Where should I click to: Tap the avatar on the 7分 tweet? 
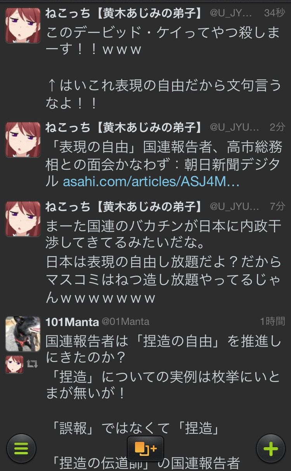tap(23, 219)
